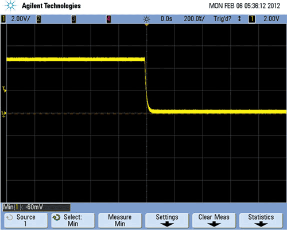Screen dimensions: 287x230
Task: Select the channel 2 indicator badge
Action: 38,19
